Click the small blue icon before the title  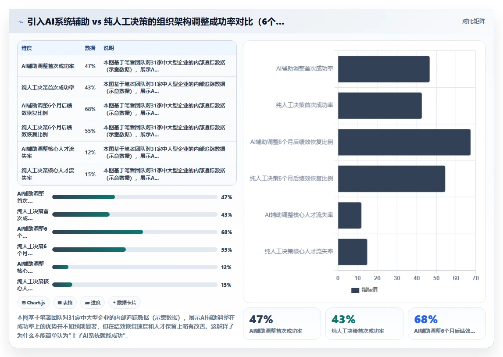[x=21, y=22]
